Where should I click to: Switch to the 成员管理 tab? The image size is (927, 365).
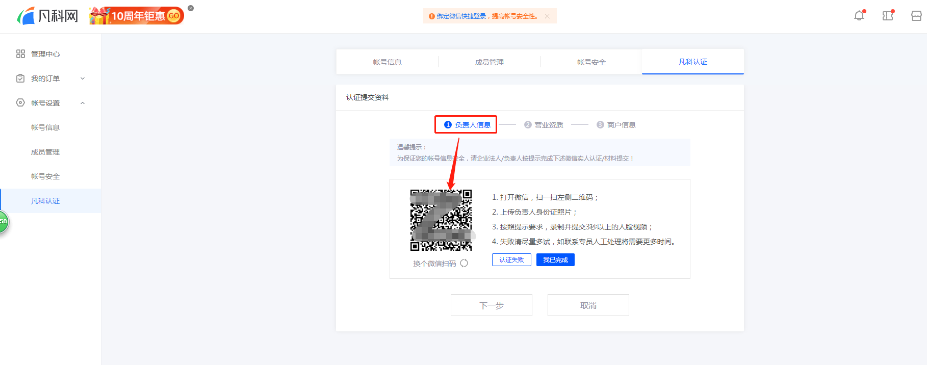489,62
